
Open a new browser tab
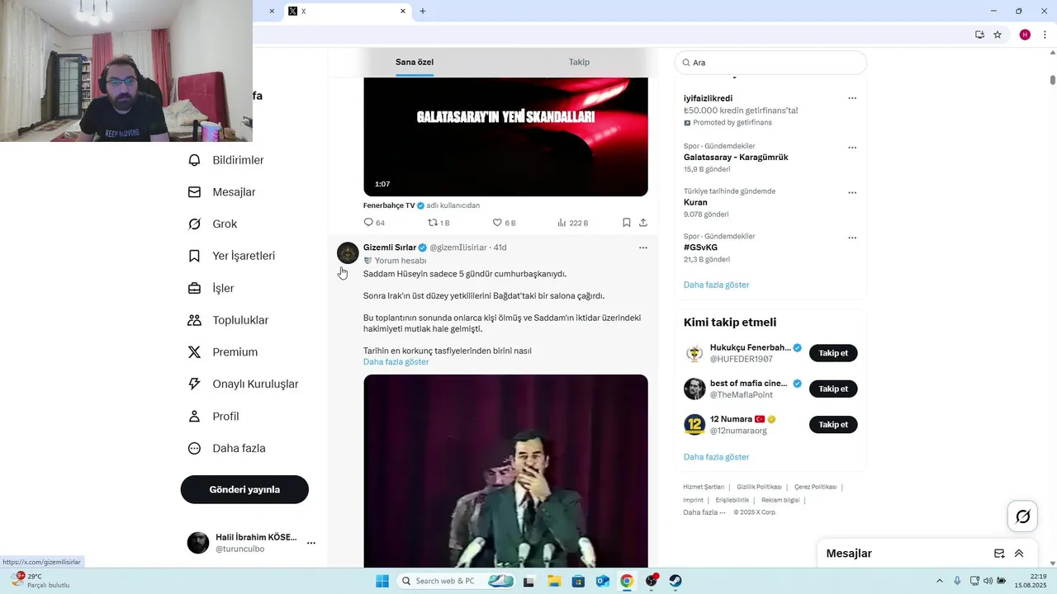pos(423,12)
